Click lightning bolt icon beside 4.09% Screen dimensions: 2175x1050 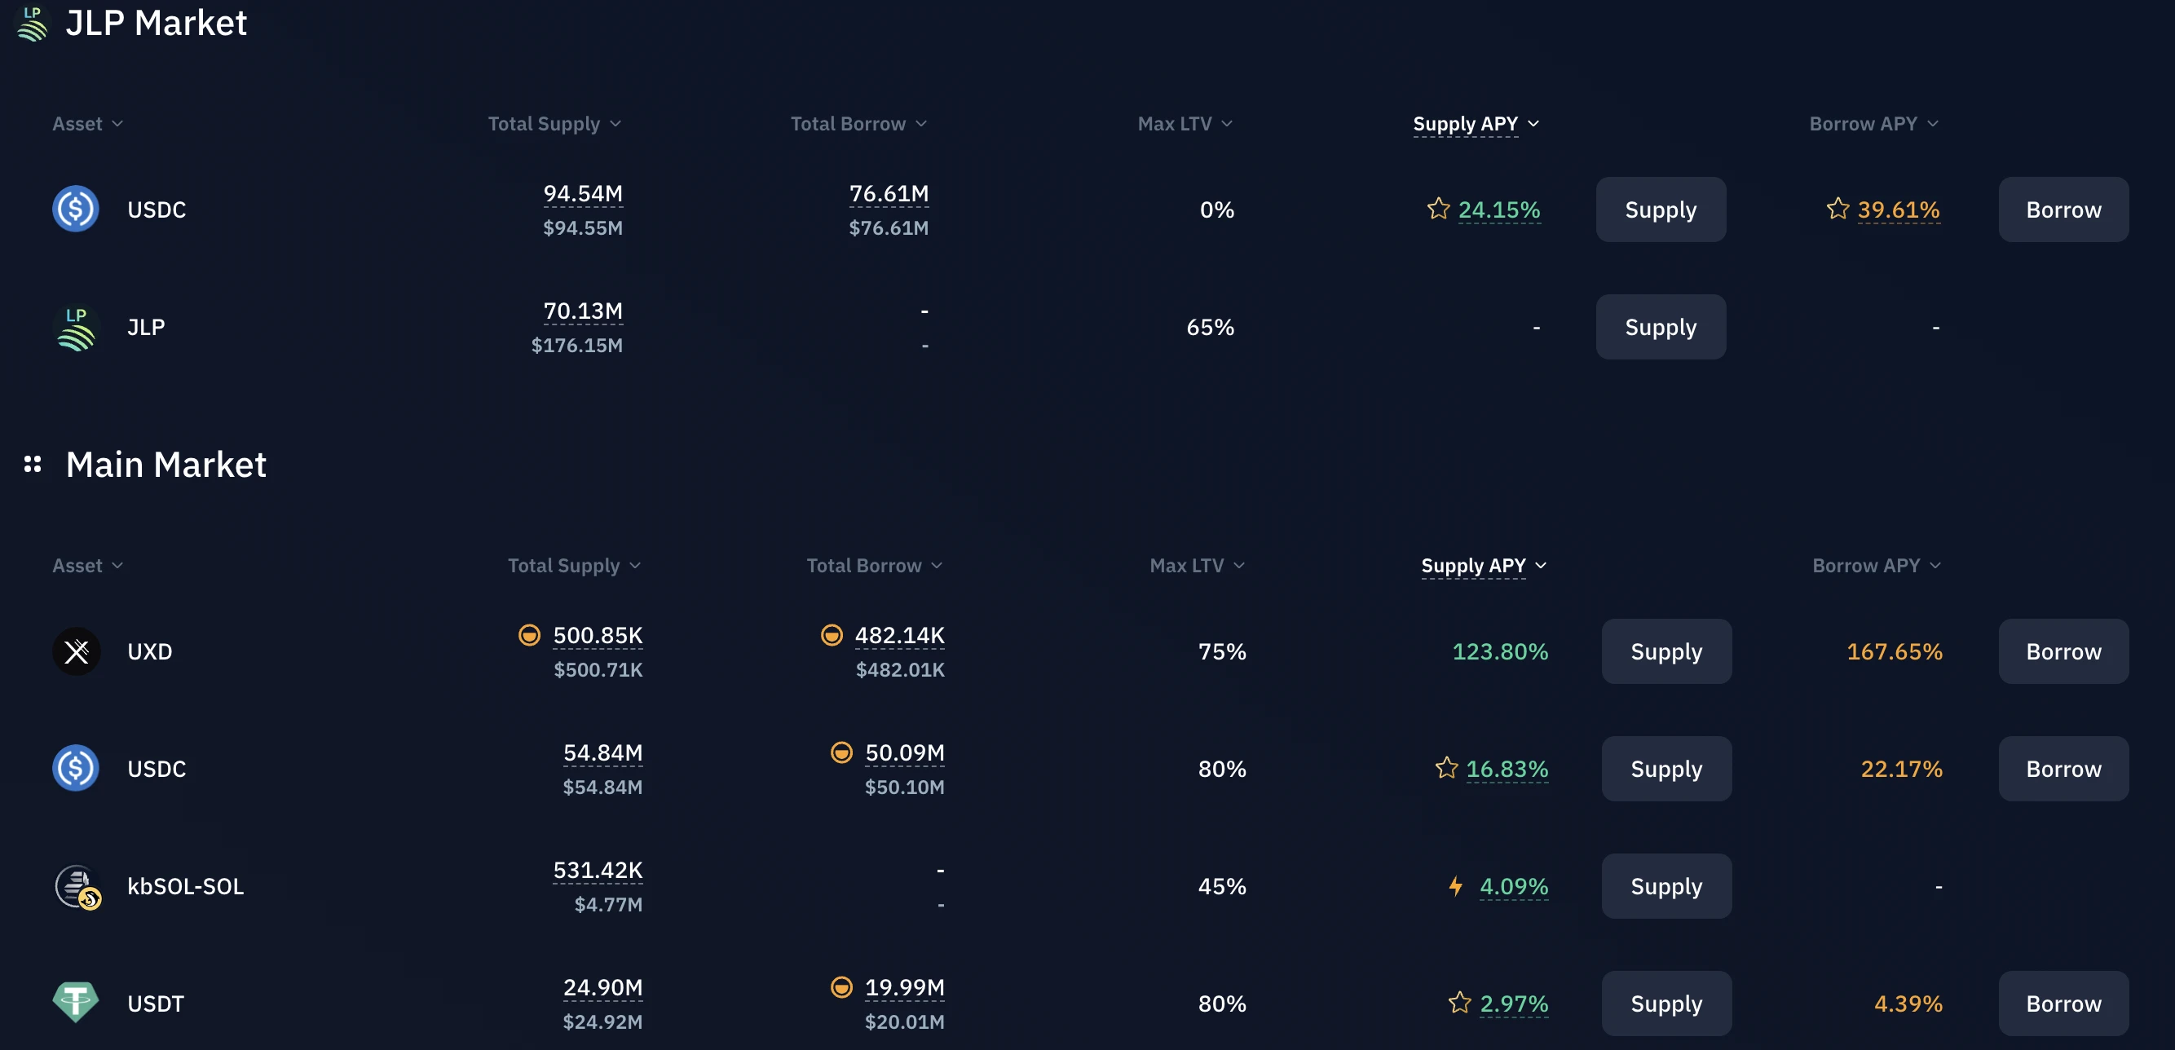click(x=1456, y=885)
